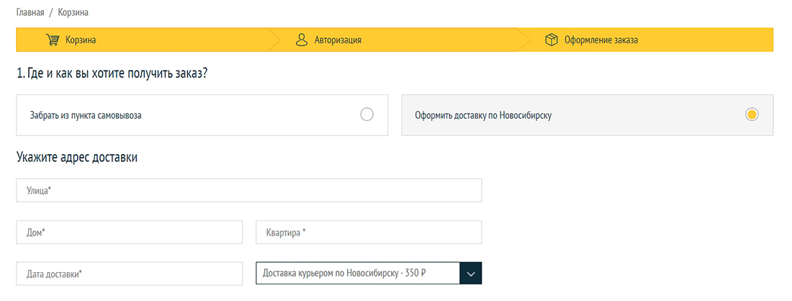Open the Дата доставки date field
Image resolution: width=792 pixels, height=301 pixels.
129,274
